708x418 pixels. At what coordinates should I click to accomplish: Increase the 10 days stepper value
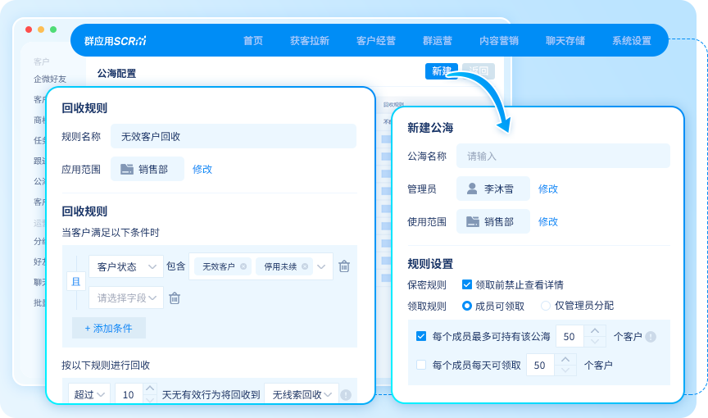click(150, 388)
